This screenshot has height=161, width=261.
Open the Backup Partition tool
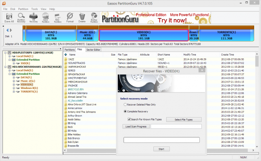click(x=94, y=18)
